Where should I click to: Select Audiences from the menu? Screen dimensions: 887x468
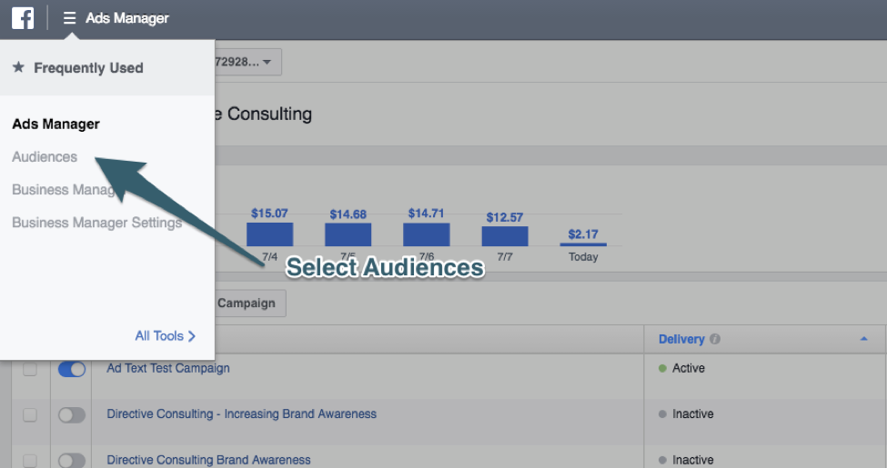click(x=45, y=157)
